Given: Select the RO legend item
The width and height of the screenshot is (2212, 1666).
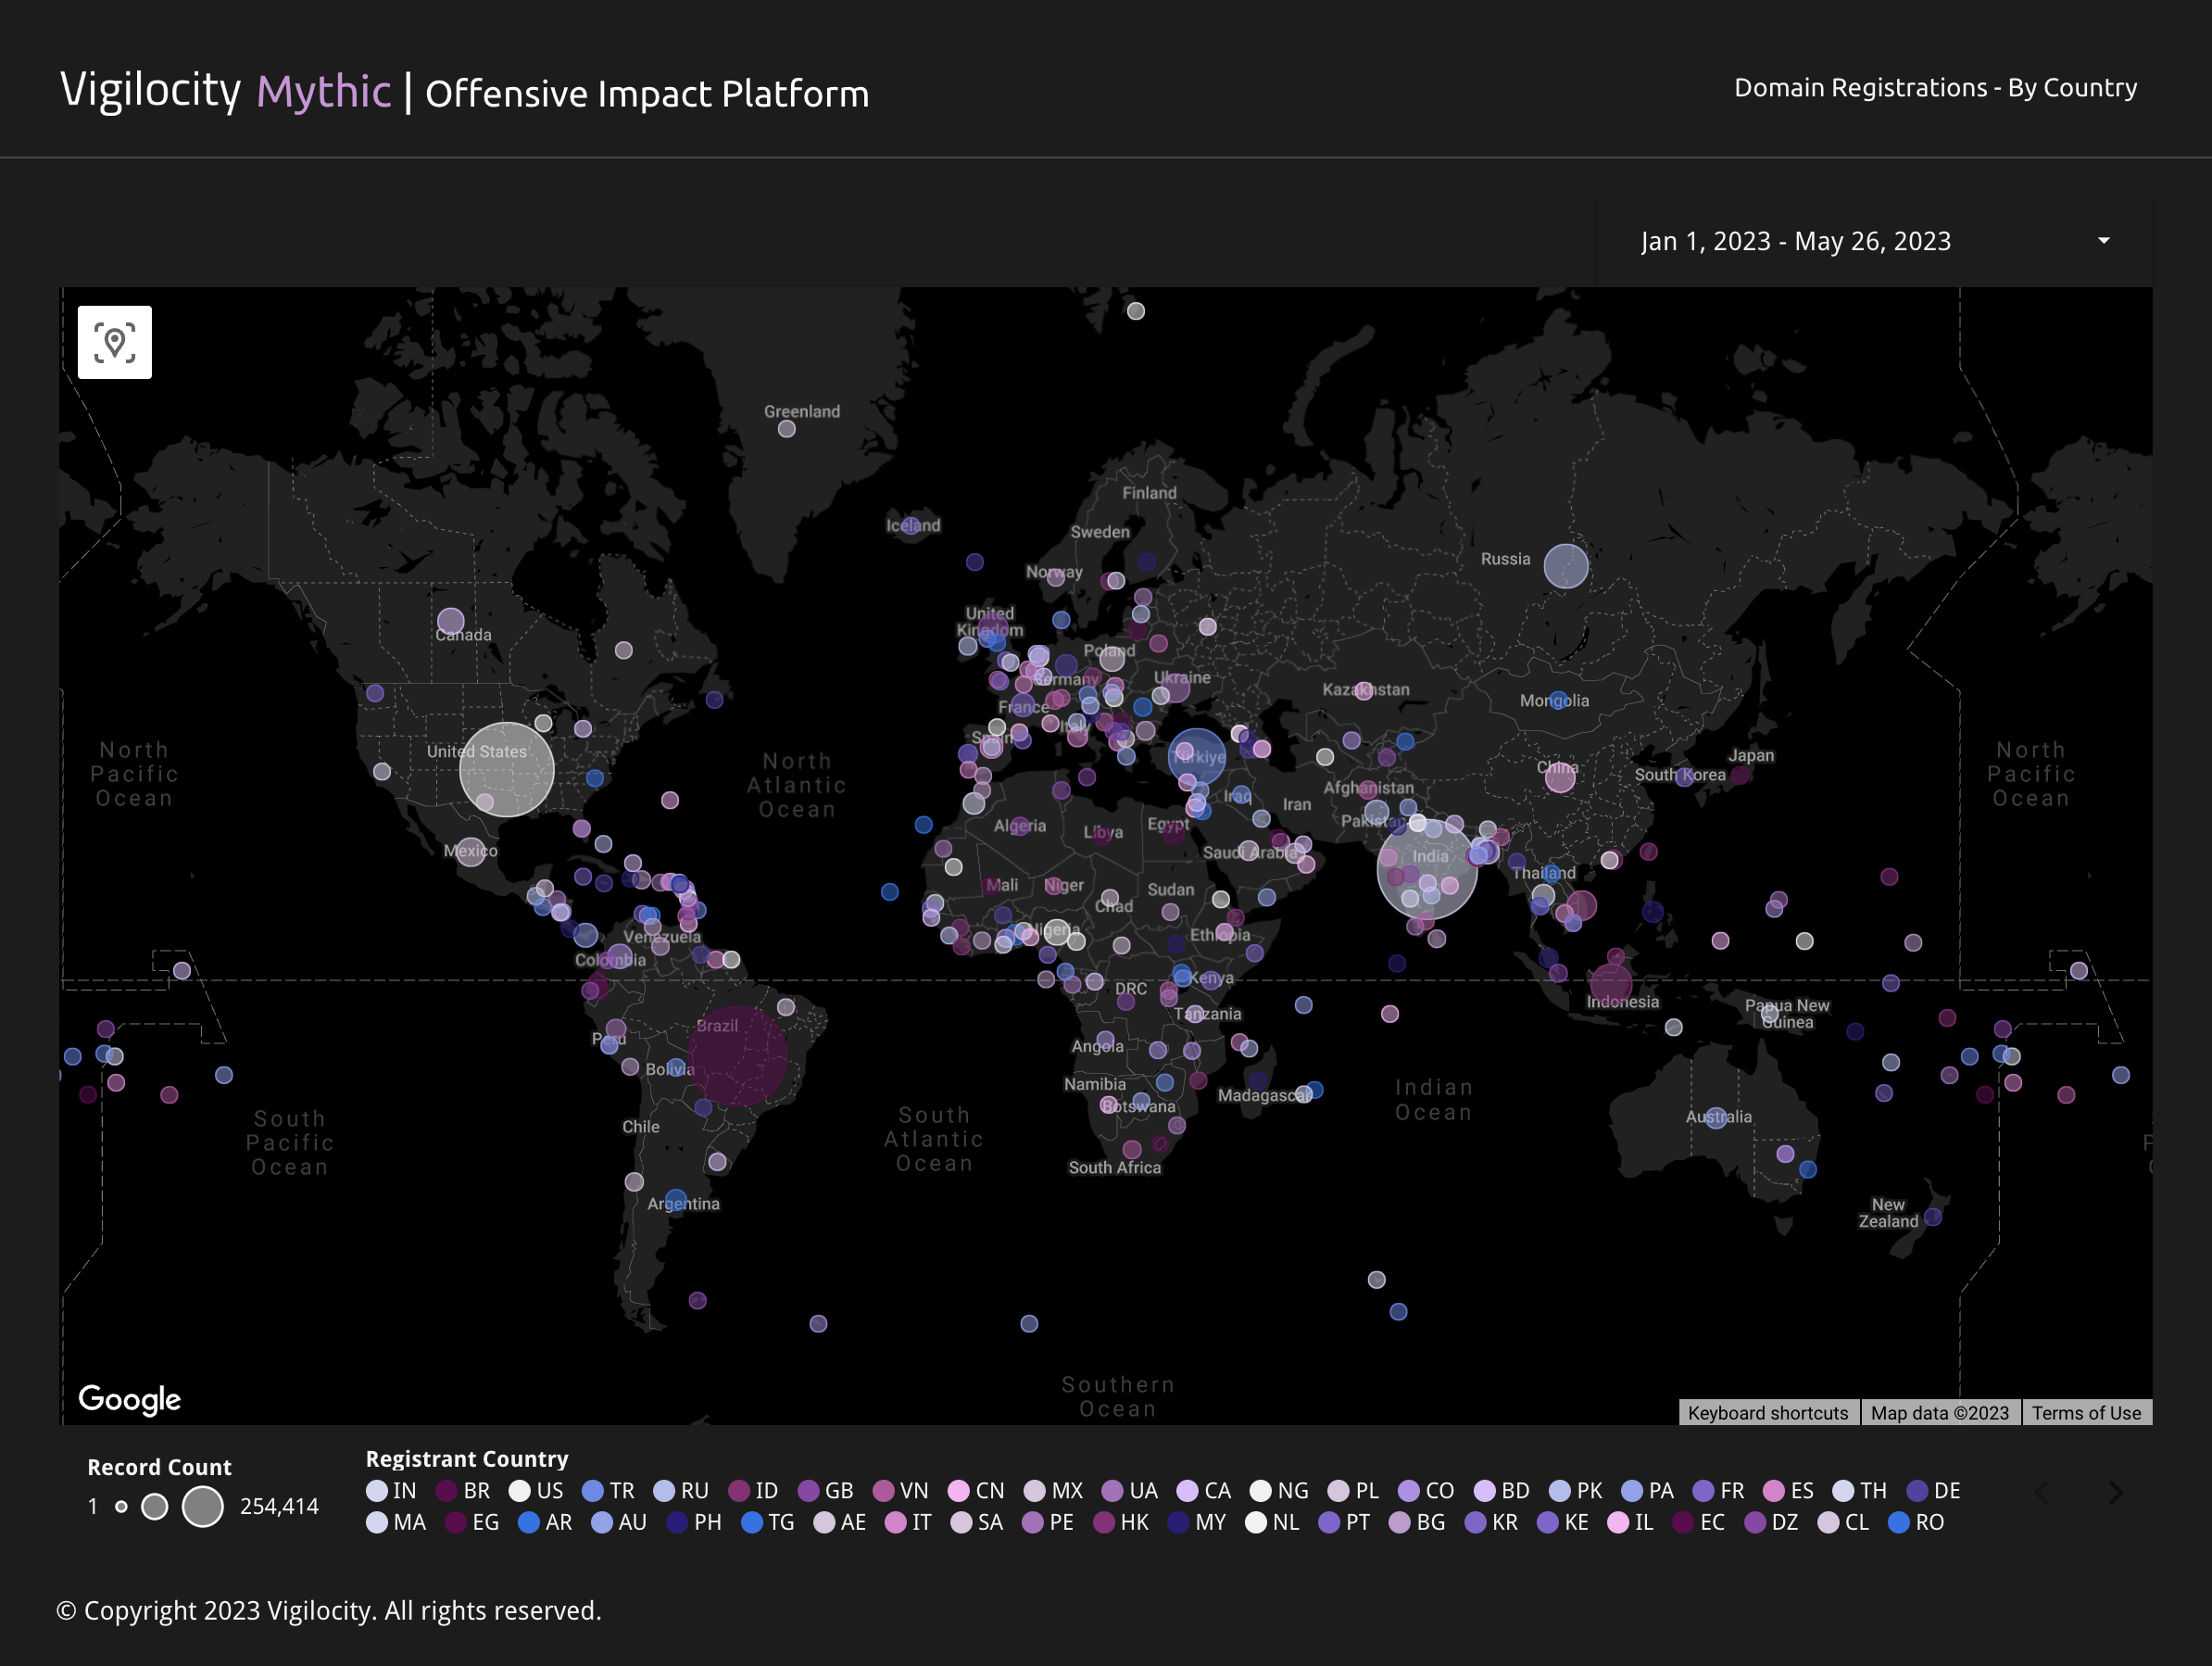Looking at the screenshot, I should (x=1915, y=1521).
